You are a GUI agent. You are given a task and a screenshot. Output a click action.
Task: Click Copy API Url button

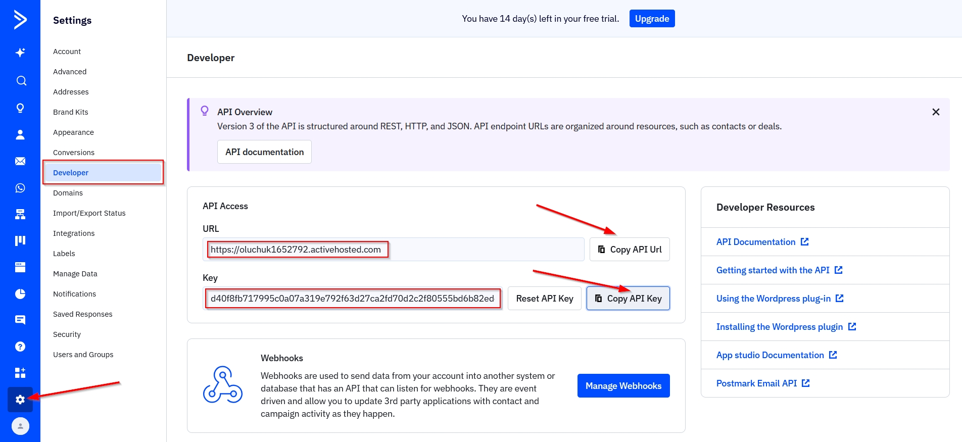[x=630, y=250]
